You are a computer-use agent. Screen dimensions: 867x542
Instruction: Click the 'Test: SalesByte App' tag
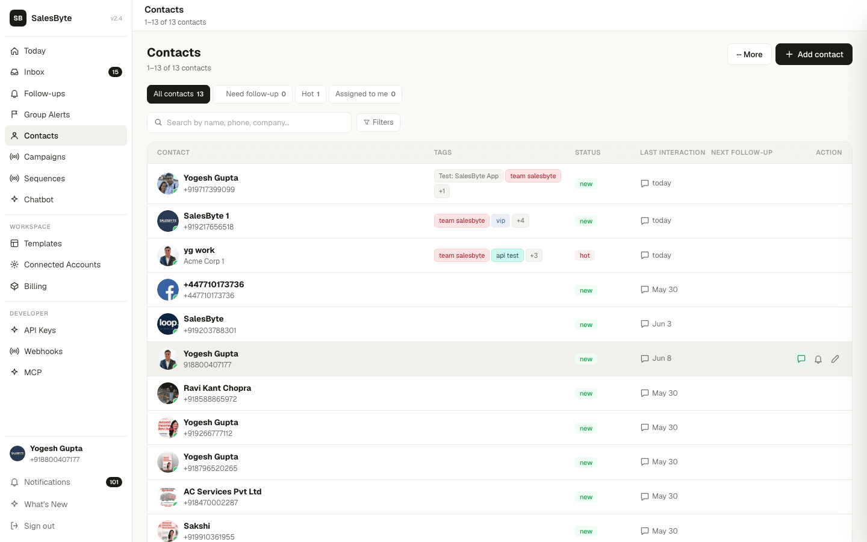tap(468, 176)
